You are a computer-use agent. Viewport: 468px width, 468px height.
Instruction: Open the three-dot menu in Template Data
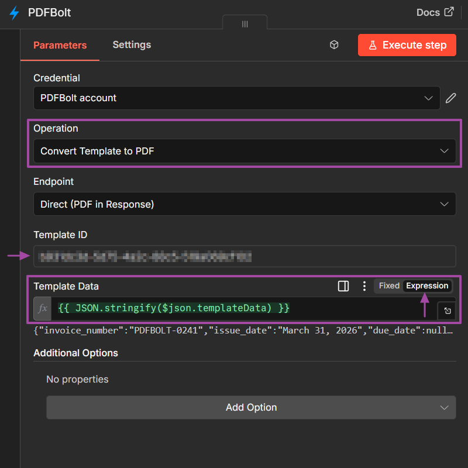(364, 286)
